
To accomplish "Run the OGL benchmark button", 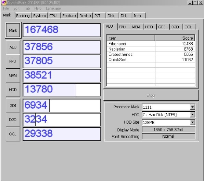I will (13, 134).
